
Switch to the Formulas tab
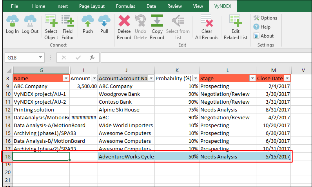(125, 6)
